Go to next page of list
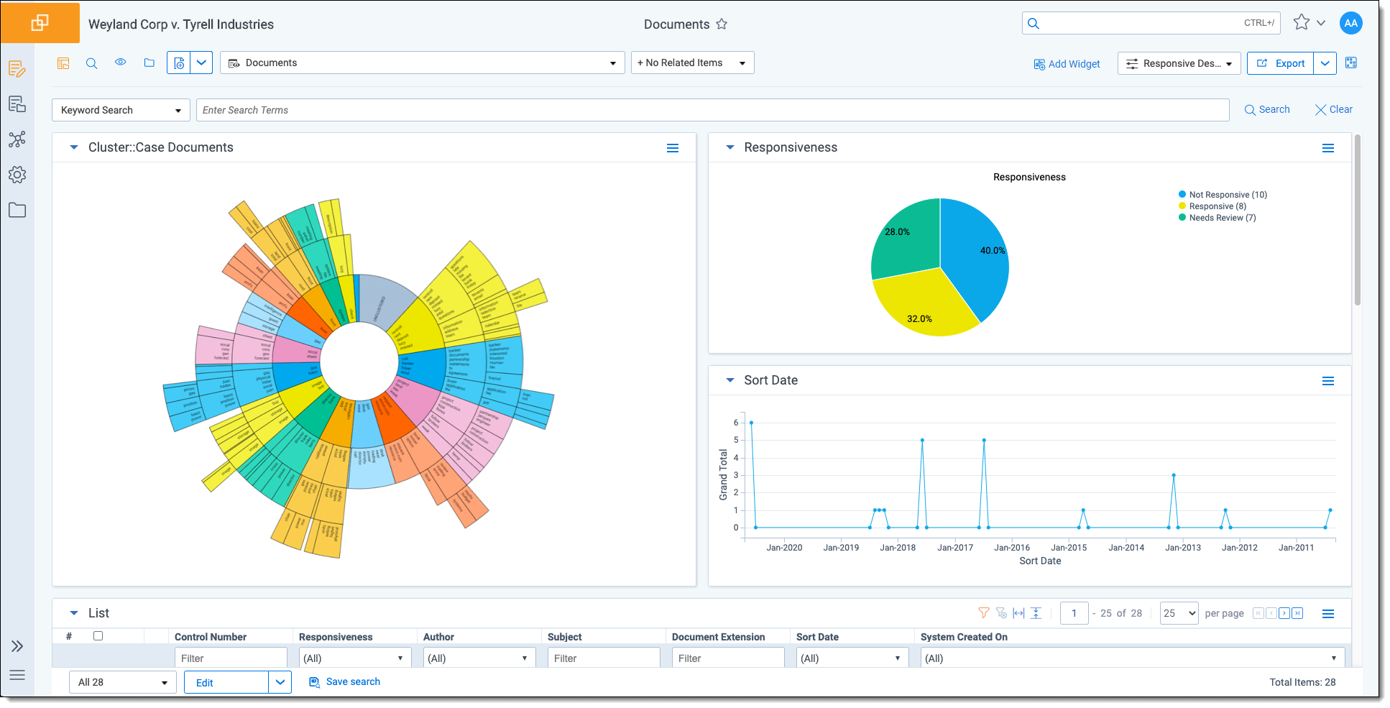The height and width of the screenshot is (708, 1390). coord(1284,613)
